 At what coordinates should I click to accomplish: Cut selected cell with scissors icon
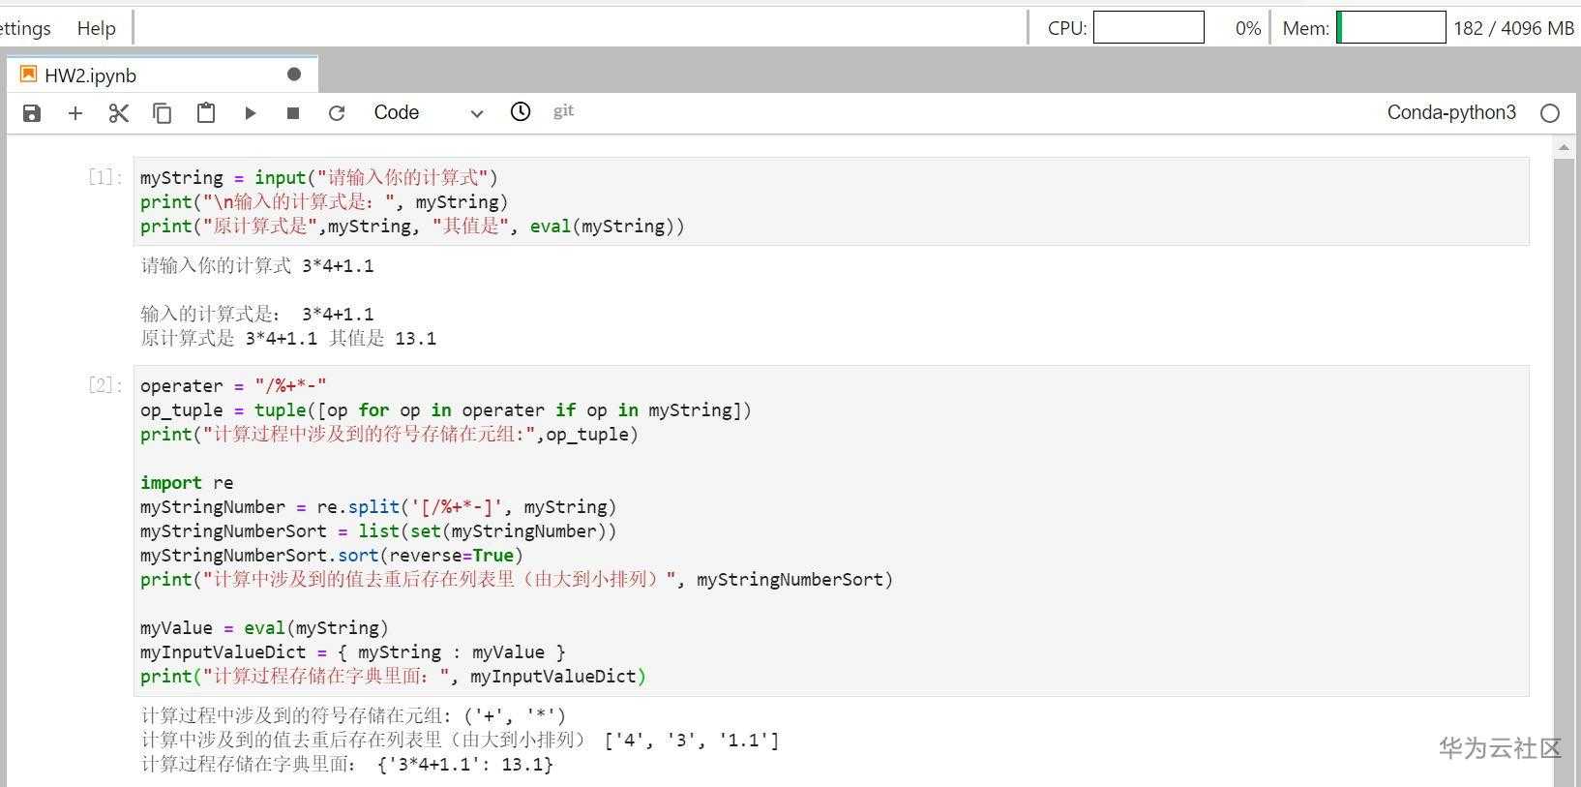(119, 113)
